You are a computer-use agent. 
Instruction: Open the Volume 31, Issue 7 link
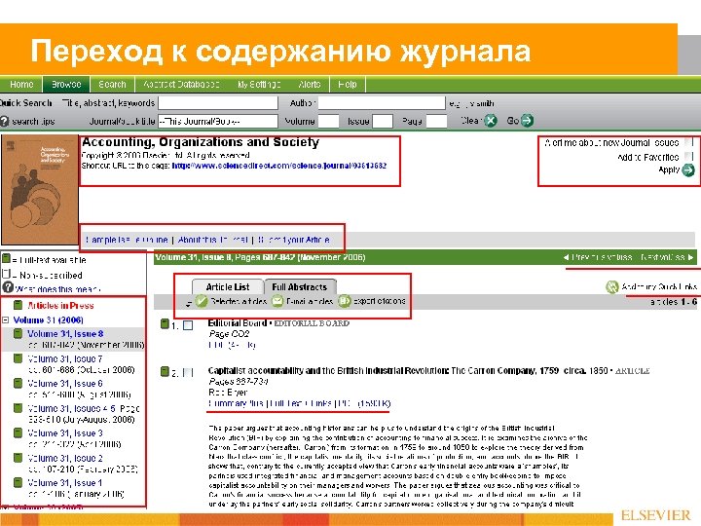click(65, 358)
